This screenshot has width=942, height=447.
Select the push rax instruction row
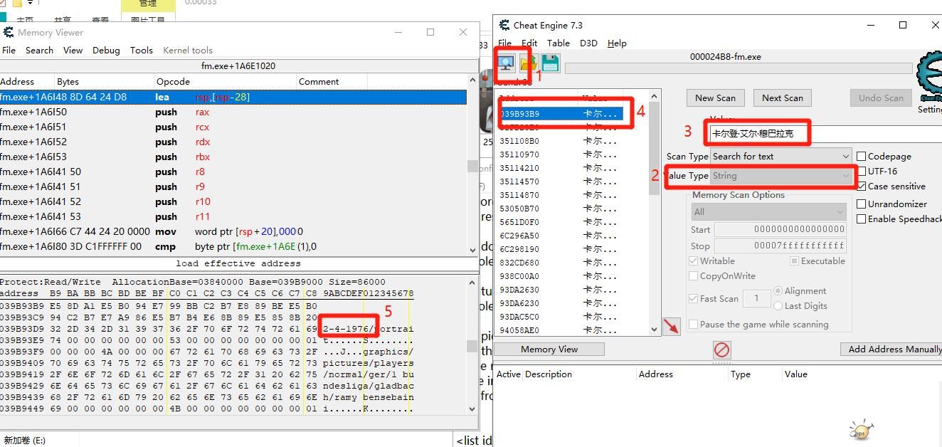click(233, 112)
